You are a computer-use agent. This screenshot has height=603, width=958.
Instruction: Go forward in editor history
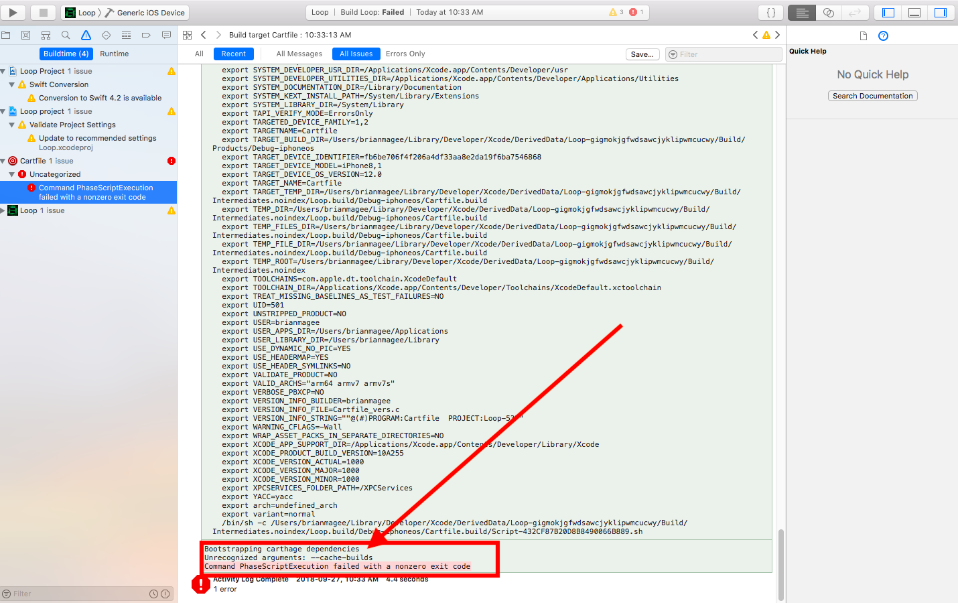(x=218, y=35)
